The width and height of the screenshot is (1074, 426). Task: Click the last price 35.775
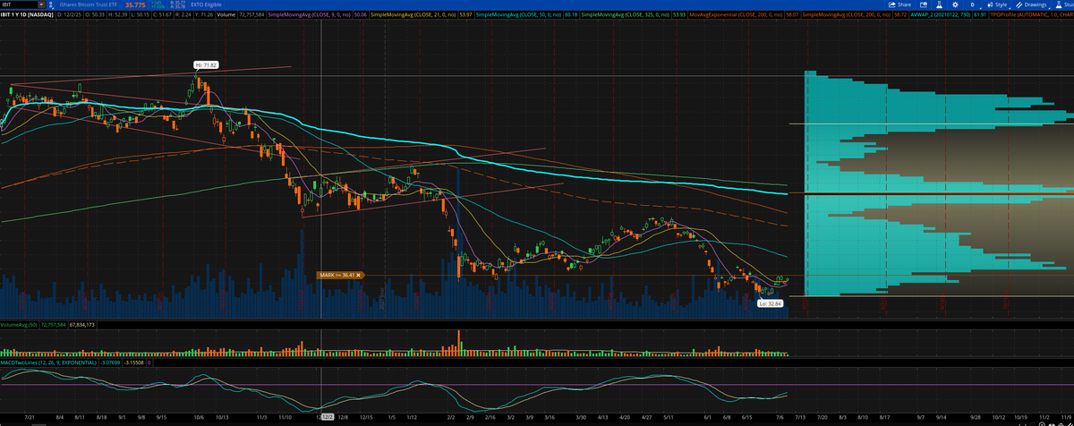(135, 4)
